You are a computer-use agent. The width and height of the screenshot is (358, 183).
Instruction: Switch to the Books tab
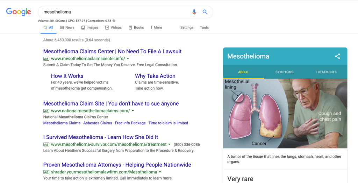tap(136, 28)
